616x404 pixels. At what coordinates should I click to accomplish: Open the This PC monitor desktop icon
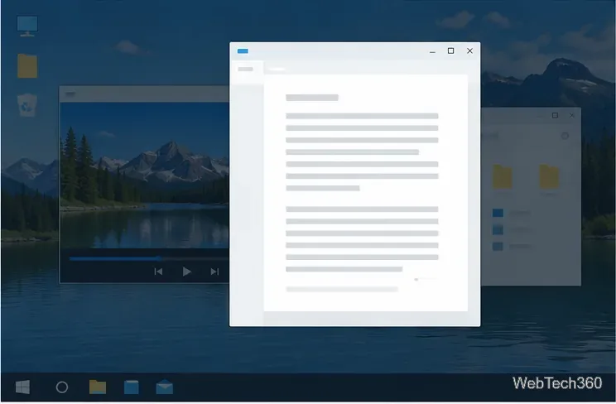[27, 26]
